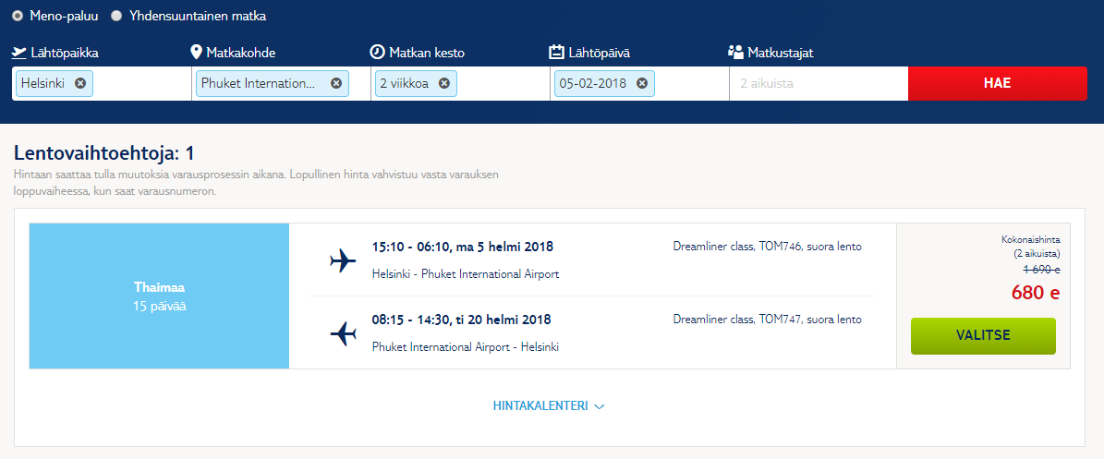Click the map pin icon by Matkakohde

point(196,52)
